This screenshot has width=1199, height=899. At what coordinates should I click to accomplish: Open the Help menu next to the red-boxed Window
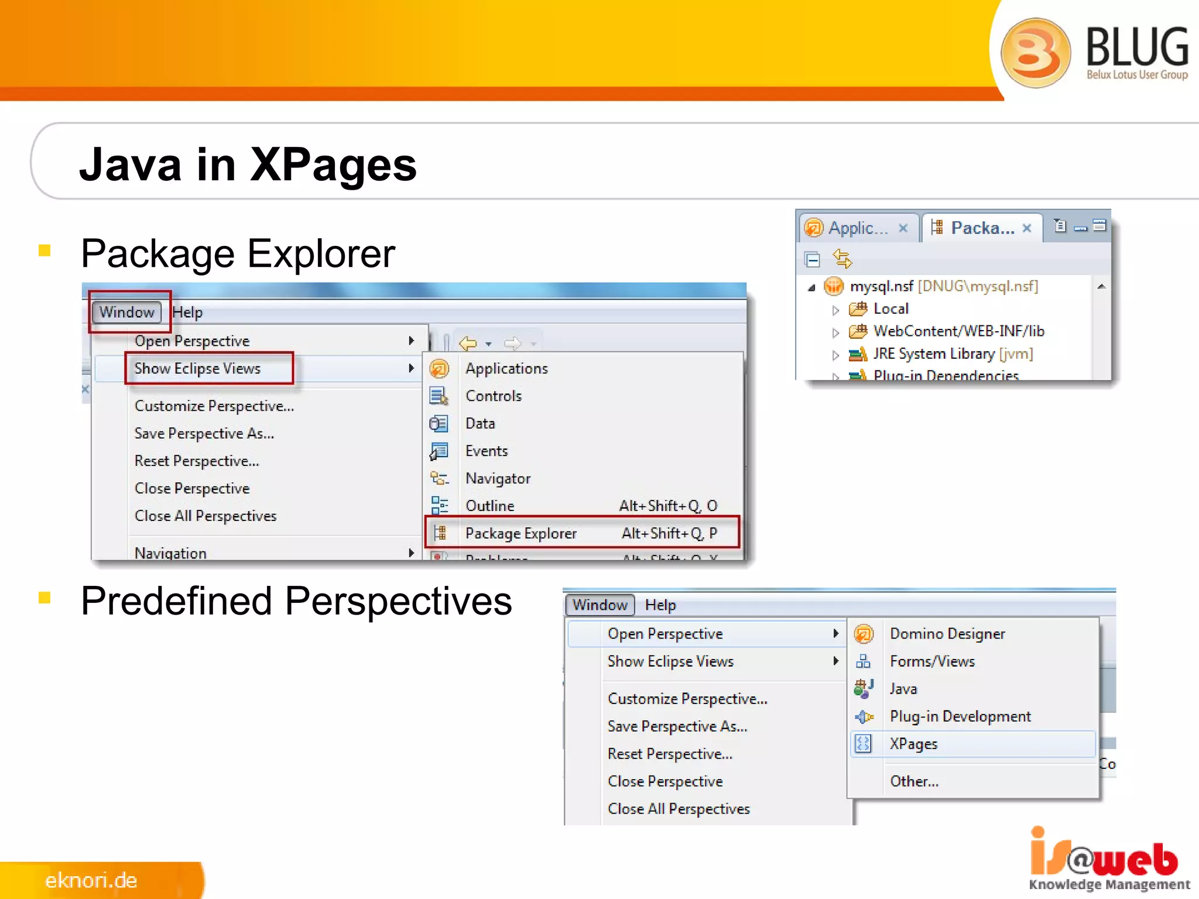click(187, 313)
